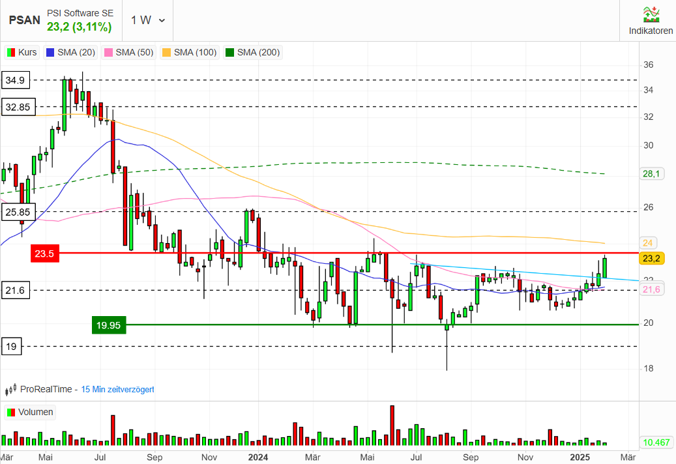Click the 2025 label on time axis
Screen dimensions: 676x464
coord(580,457)
